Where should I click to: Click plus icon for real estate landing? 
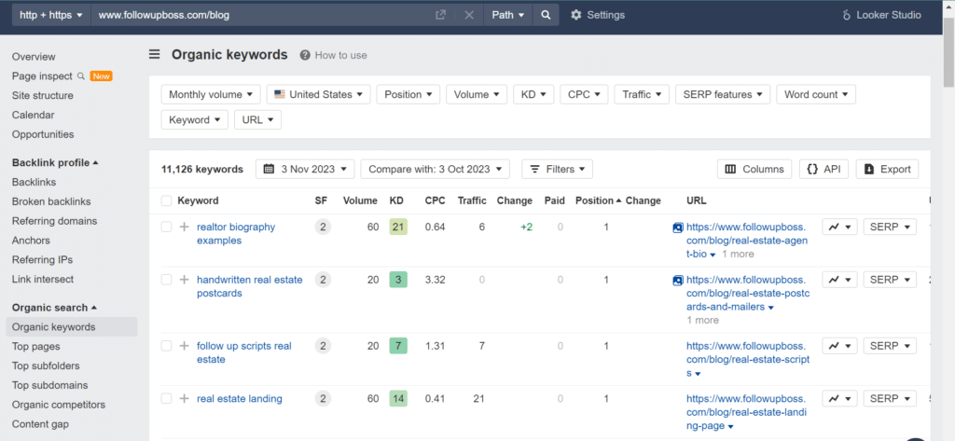tap(184, 398)
